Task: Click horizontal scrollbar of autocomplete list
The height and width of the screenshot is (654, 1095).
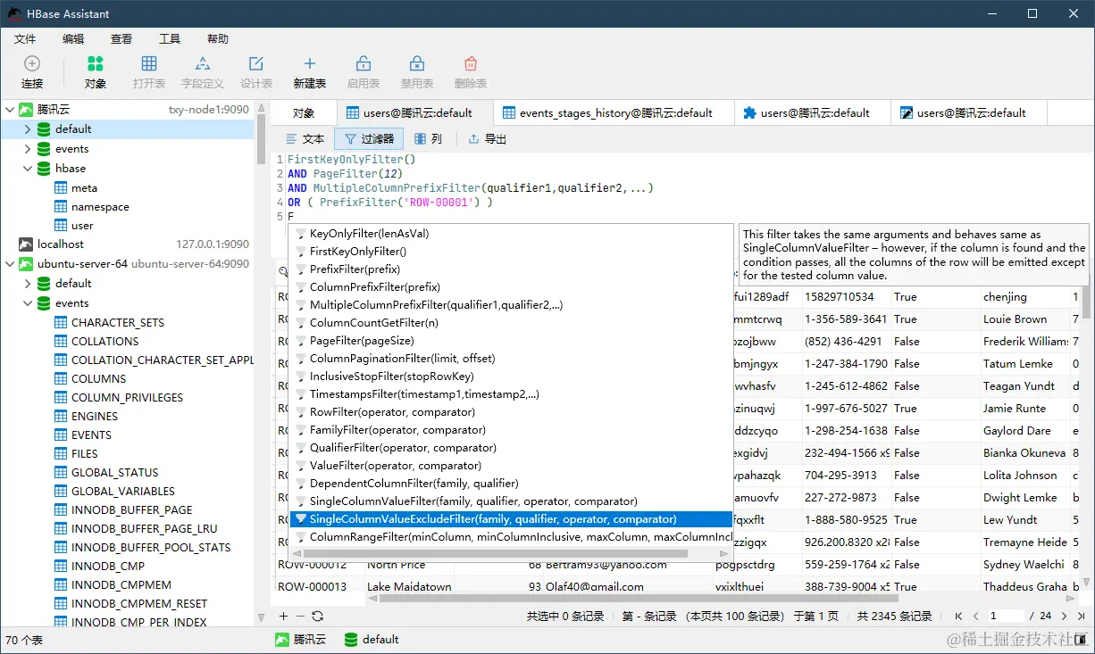Action: pos(497,553)
